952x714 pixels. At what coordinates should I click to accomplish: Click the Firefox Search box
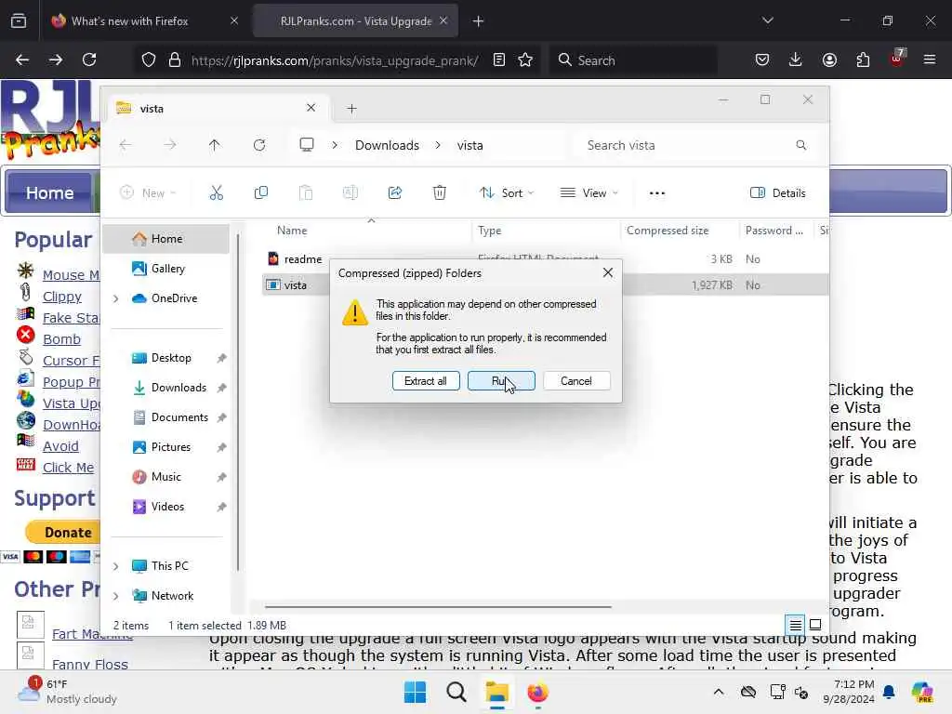(634, 60)
